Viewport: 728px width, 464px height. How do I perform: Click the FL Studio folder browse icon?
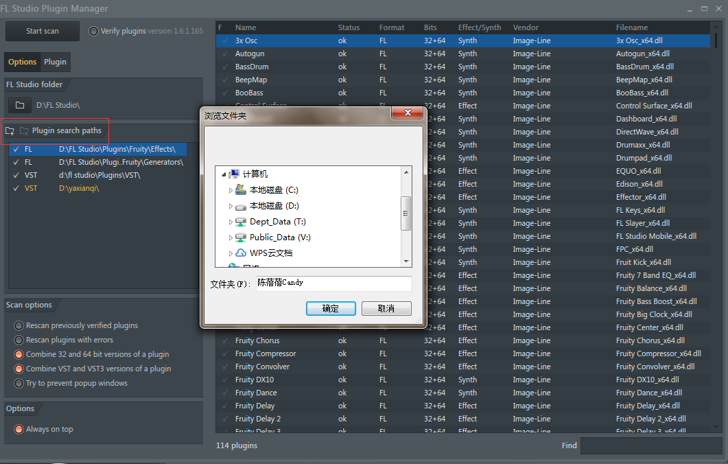coord(20,106)
